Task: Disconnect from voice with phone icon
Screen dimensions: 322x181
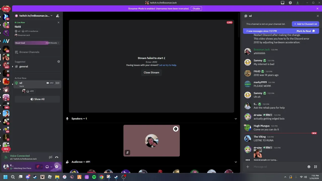Action: (57, 157)
